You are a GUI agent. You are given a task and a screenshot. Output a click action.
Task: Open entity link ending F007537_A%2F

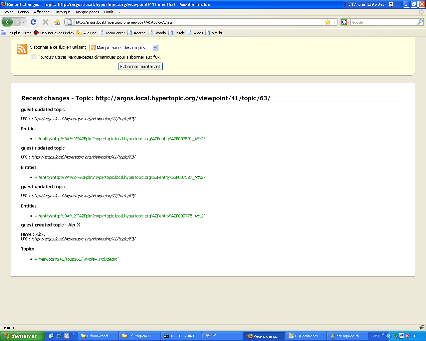click(x=122, y=177)
